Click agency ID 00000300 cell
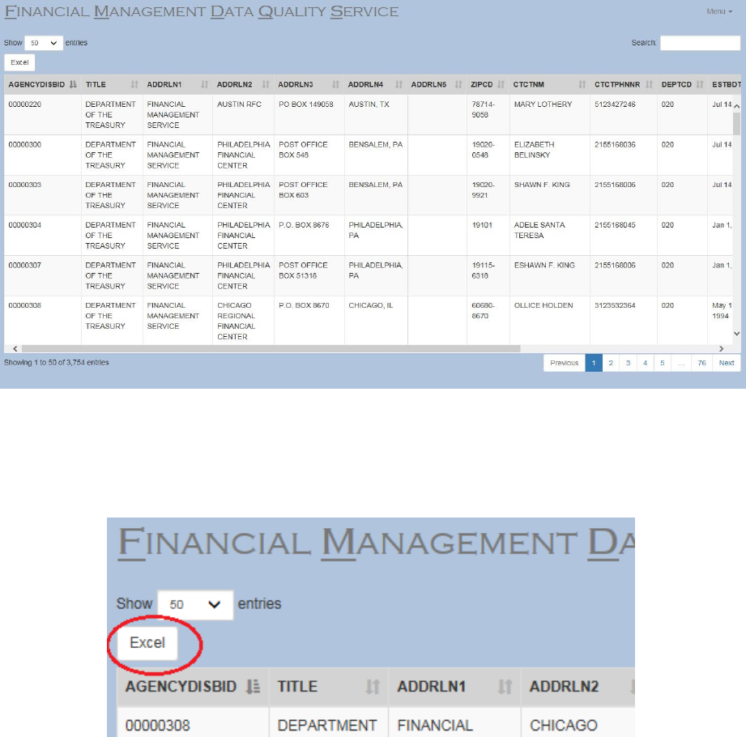The image size is (746, 737). point(42,155)
